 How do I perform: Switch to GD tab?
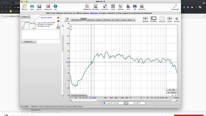tap(113, 20)
